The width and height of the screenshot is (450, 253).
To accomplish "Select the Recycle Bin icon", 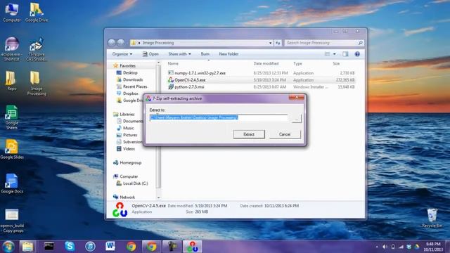I will pyautogui.click(x=432, y=218).
